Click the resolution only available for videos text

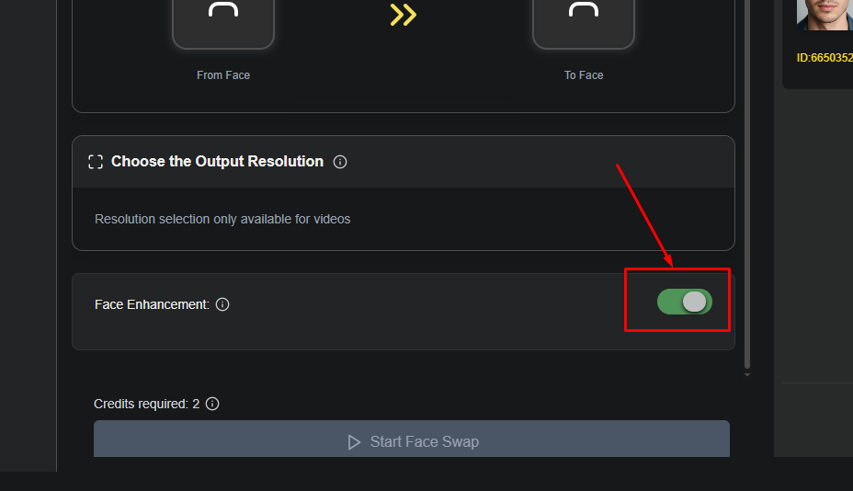pos(222,219)
